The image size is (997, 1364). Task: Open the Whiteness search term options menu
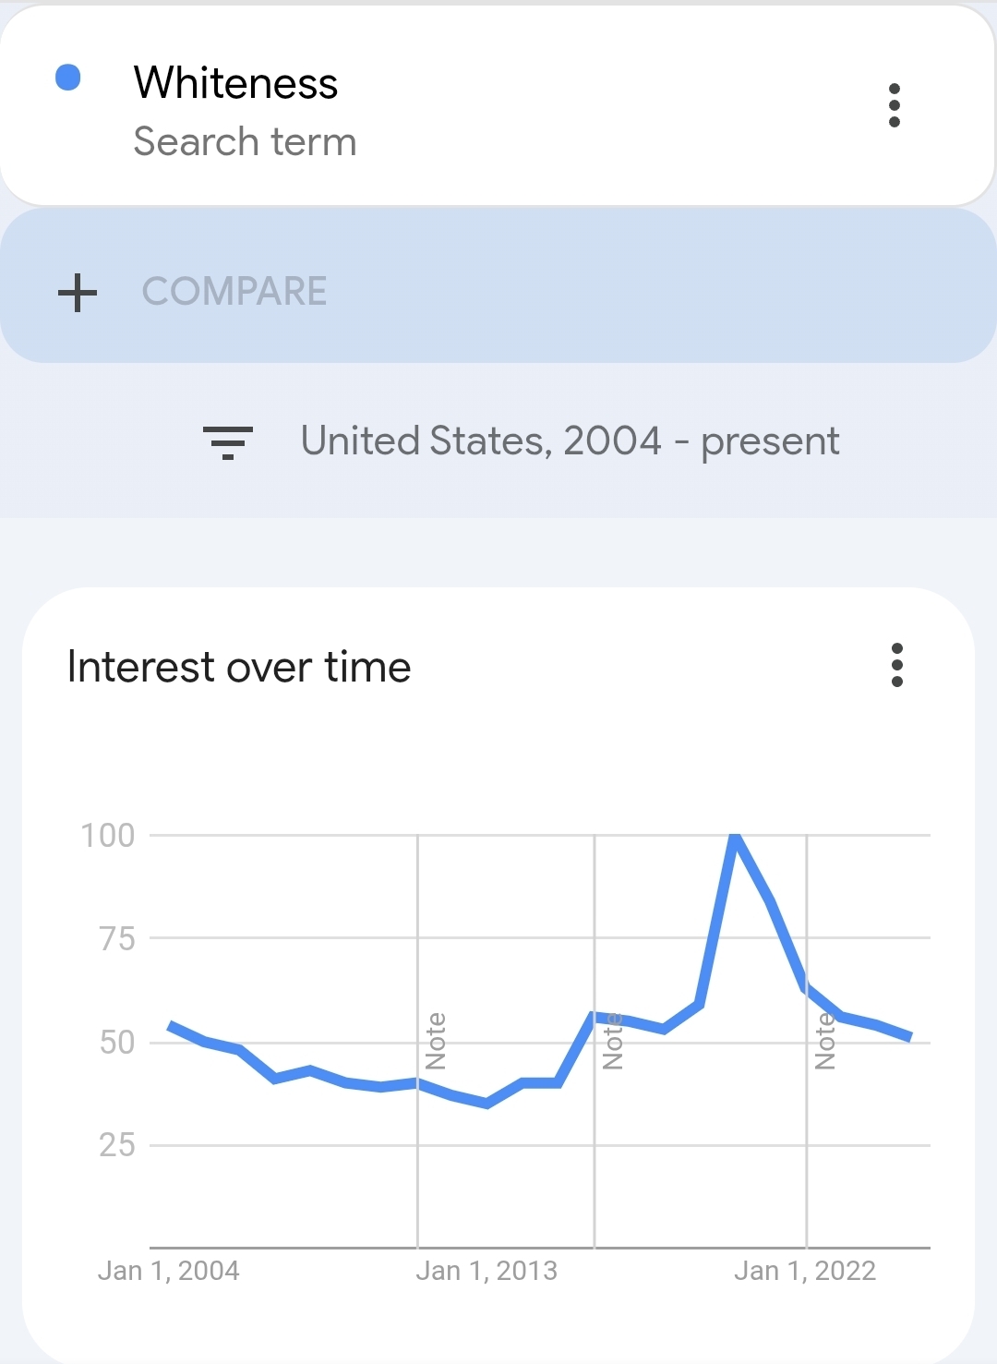[x=894, y=105]
